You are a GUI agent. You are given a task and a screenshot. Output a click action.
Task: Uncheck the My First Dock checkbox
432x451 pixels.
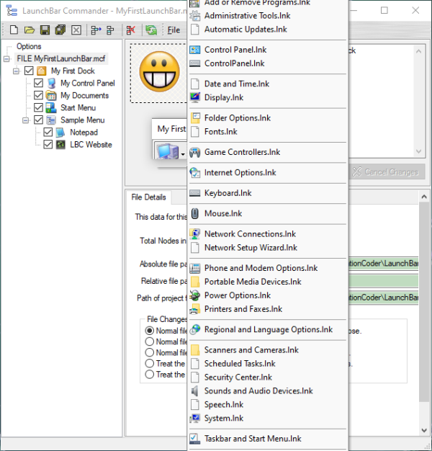(x=29, y=71)
